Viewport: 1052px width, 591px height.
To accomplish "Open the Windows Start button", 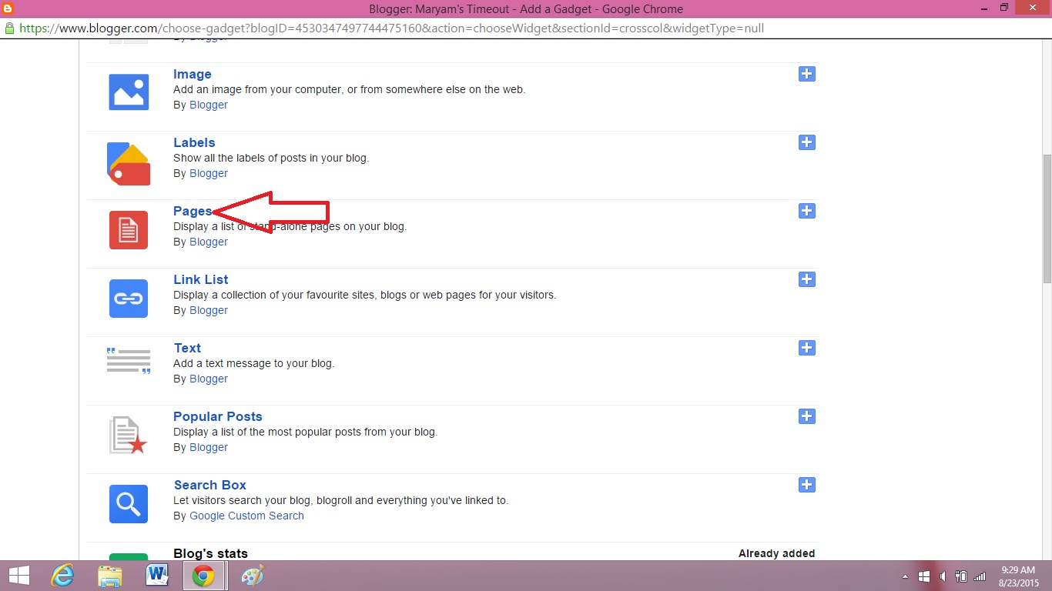I will pos(19,576).
